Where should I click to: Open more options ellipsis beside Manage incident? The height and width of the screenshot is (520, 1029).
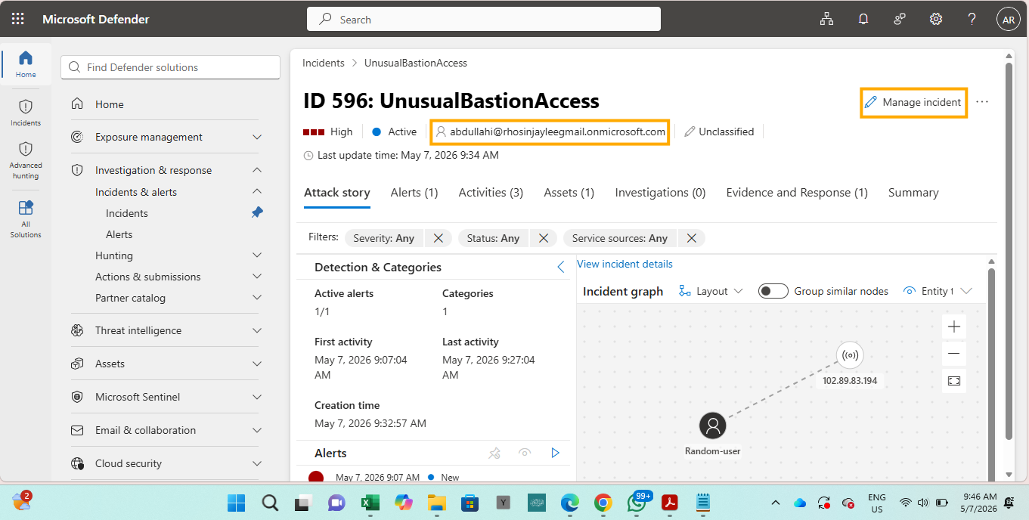click(982, 102)
